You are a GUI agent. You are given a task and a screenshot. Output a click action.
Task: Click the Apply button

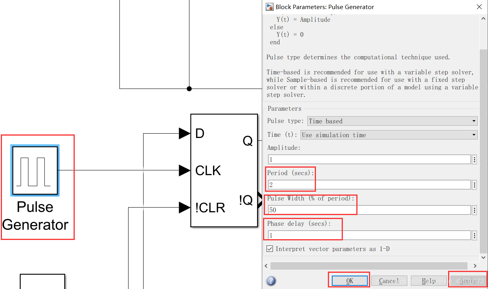(468, 281)
